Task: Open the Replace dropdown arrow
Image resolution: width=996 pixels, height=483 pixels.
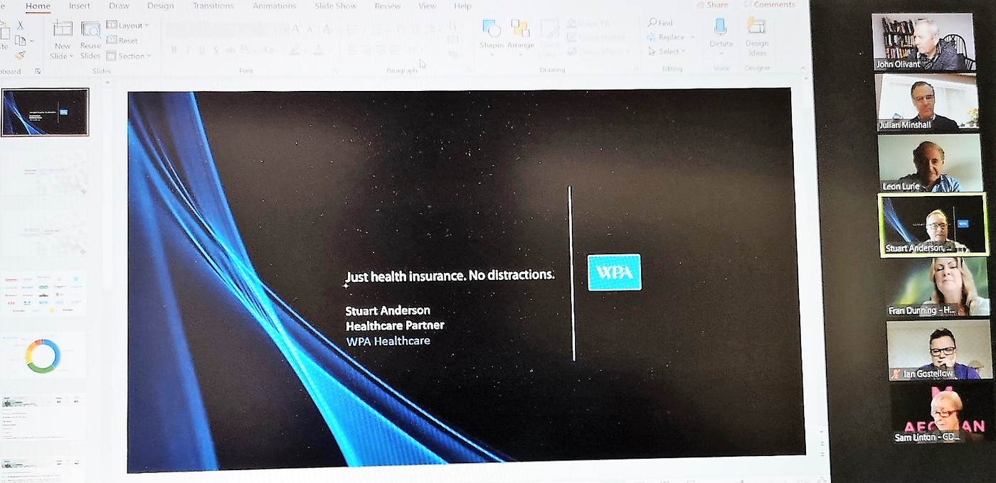Action: (692, 37)
